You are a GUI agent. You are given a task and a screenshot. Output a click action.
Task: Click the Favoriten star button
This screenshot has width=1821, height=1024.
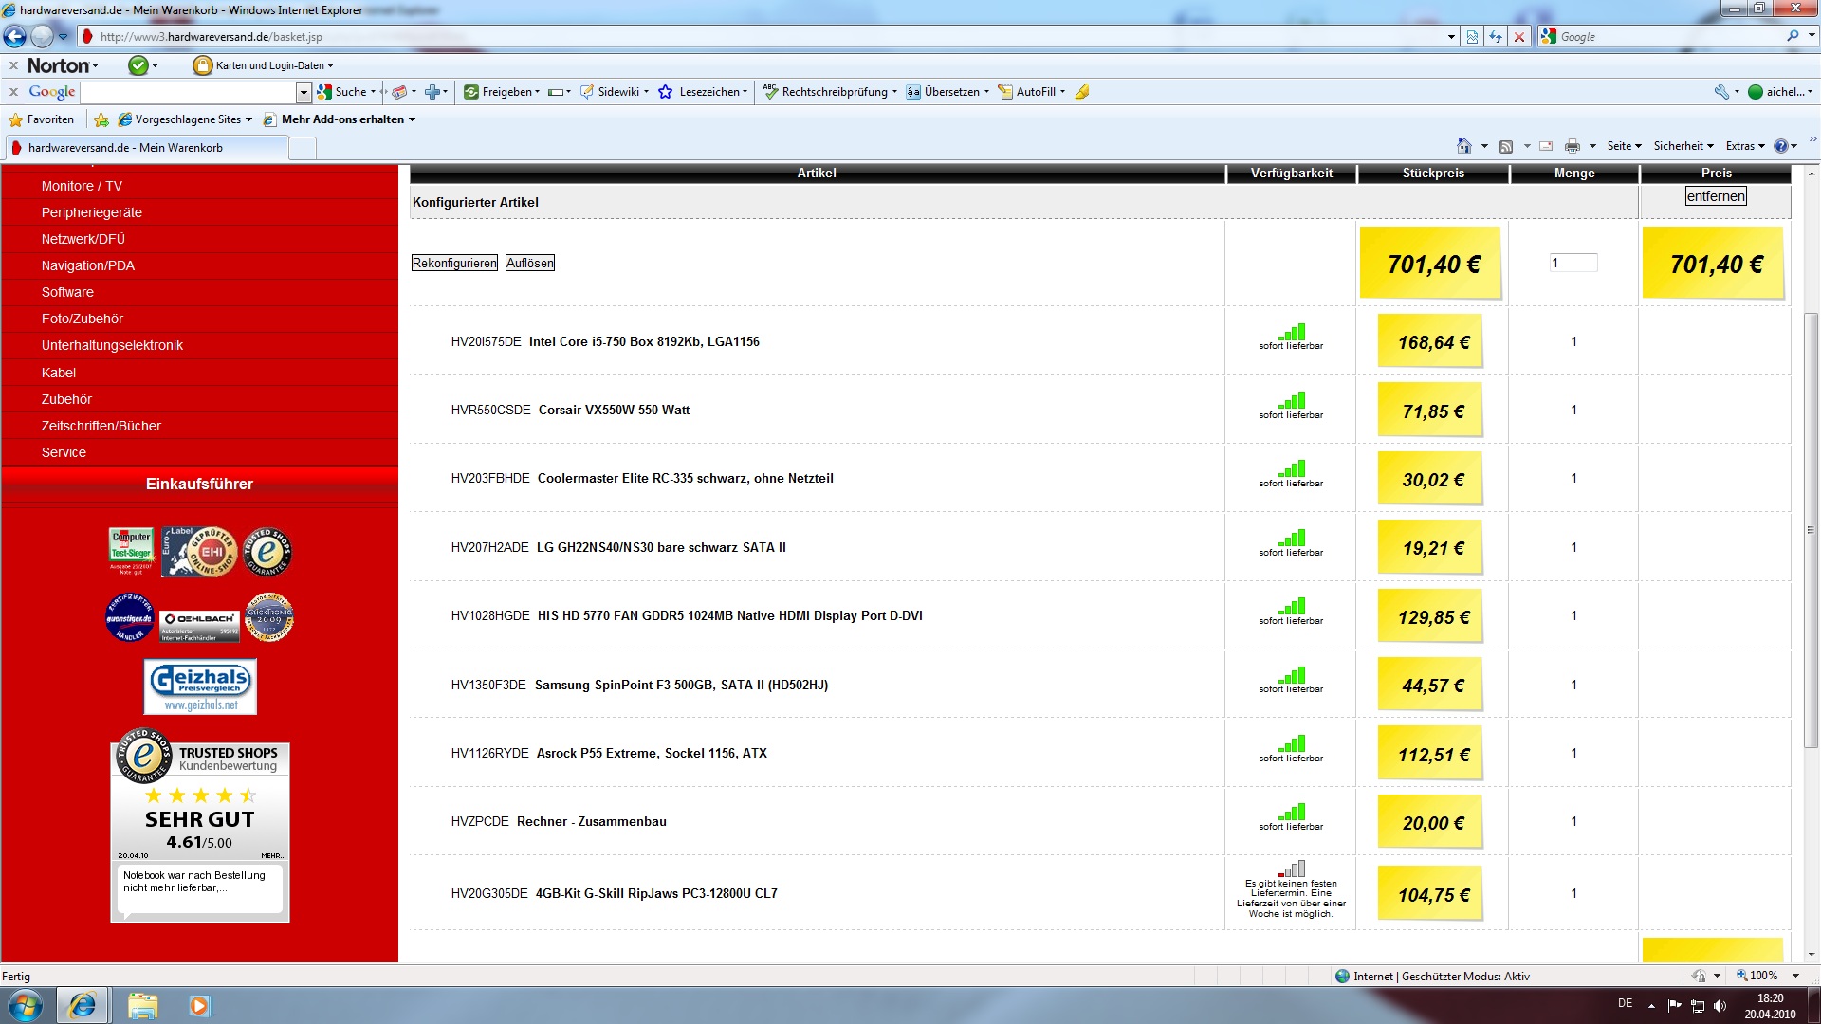tap(41, 119)
